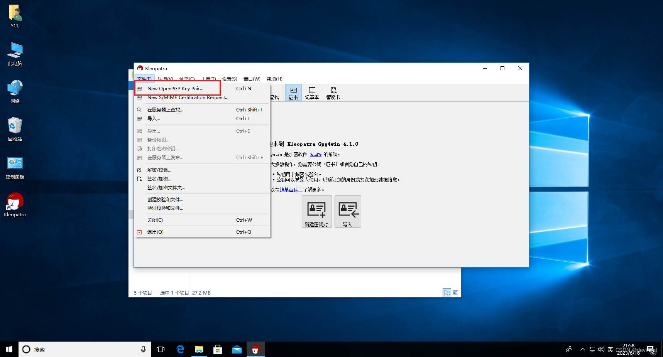
Task: Close the Kleopatra window
Action: 520,68
